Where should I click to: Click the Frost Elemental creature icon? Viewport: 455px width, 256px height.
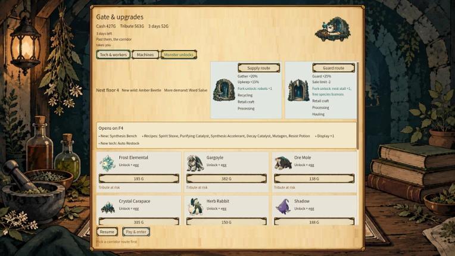click(107, 163)
